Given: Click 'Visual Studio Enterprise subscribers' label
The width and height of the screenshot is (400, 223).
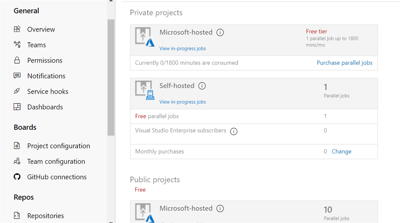Looking at the screenshot, I should point(180,130).
